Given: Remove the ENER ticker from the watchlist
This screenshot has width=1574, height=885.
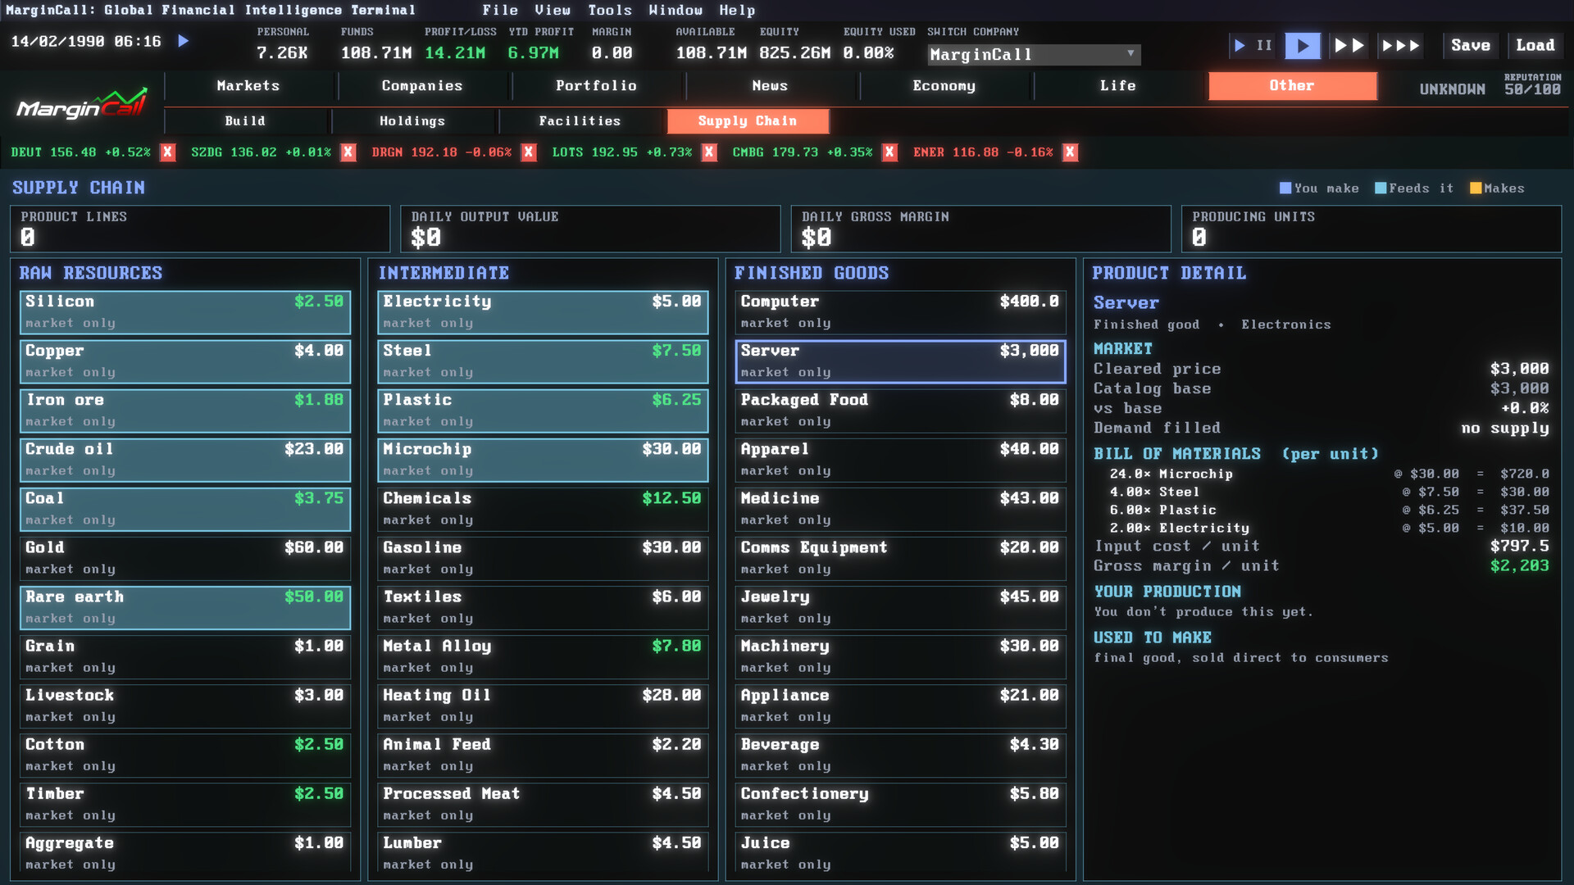Looking at the screenshot, I should (1070, 152).
